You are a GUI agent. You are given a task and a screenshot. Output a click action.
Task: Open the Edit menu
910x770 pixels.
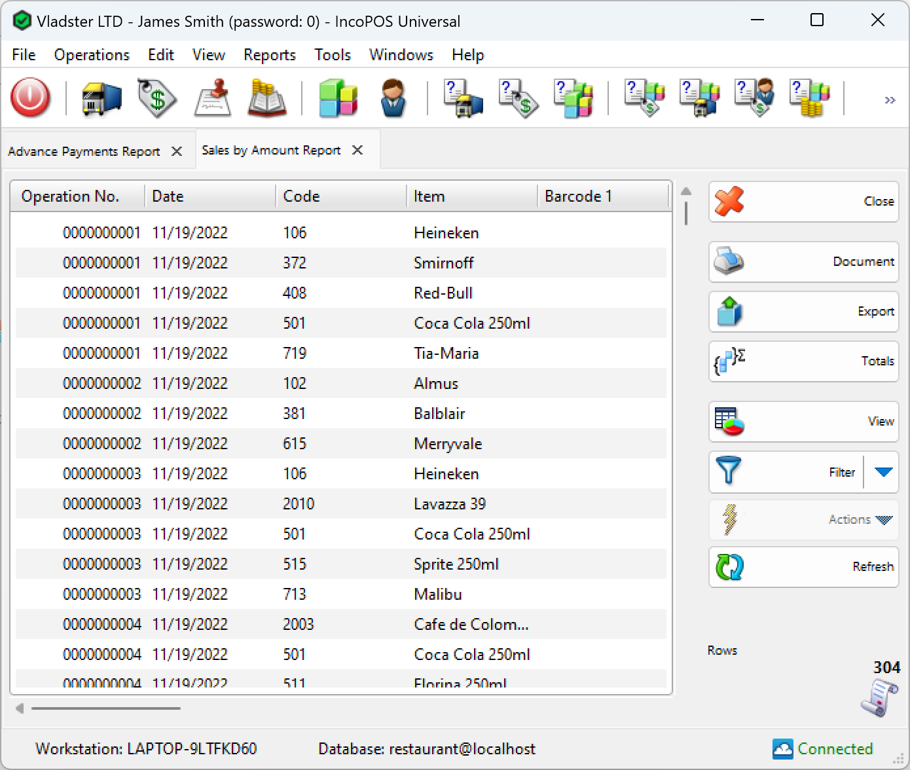pos(161,55)
